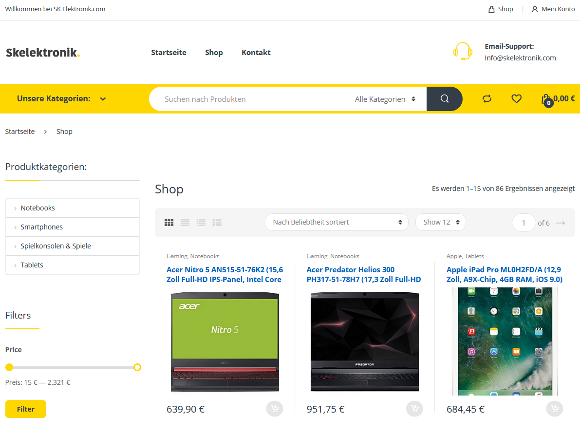The height and width of the screenshot is (435, 580).
Task: Click Gaming category above Acer Nitro
Action: pyautogui.click(x=177, y=256)
